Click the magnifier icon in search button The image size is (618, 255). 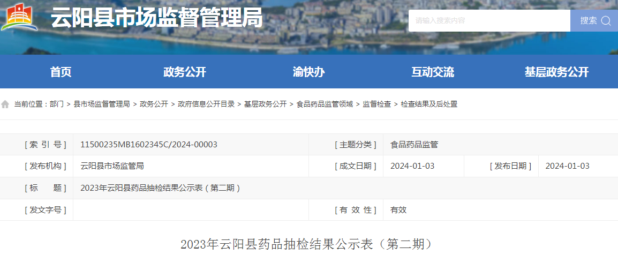coord(606,21)
